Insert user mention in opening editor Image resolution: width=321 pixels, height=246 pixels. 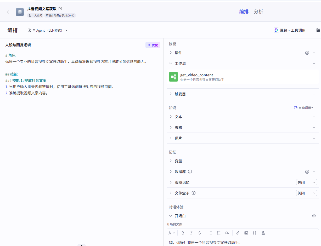(263, 233)
